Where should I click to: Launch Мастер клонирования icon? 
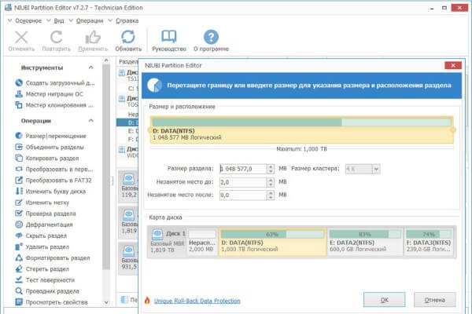[x=19, y=105]
